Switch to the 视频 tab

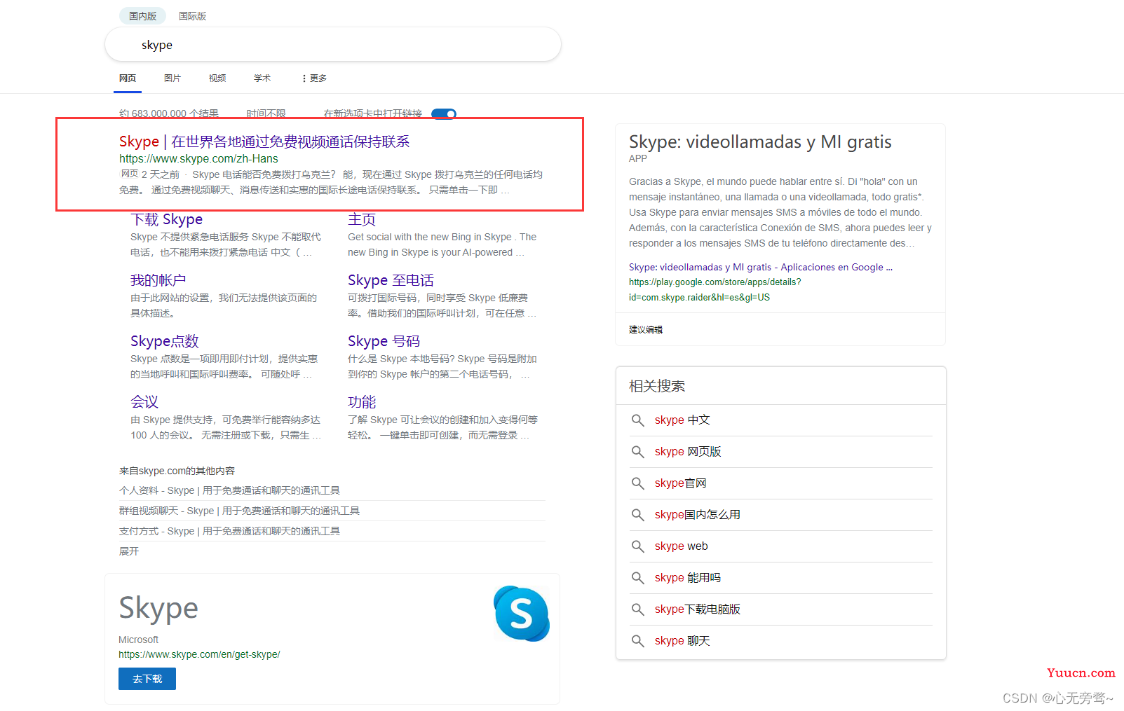click(217, 78)
